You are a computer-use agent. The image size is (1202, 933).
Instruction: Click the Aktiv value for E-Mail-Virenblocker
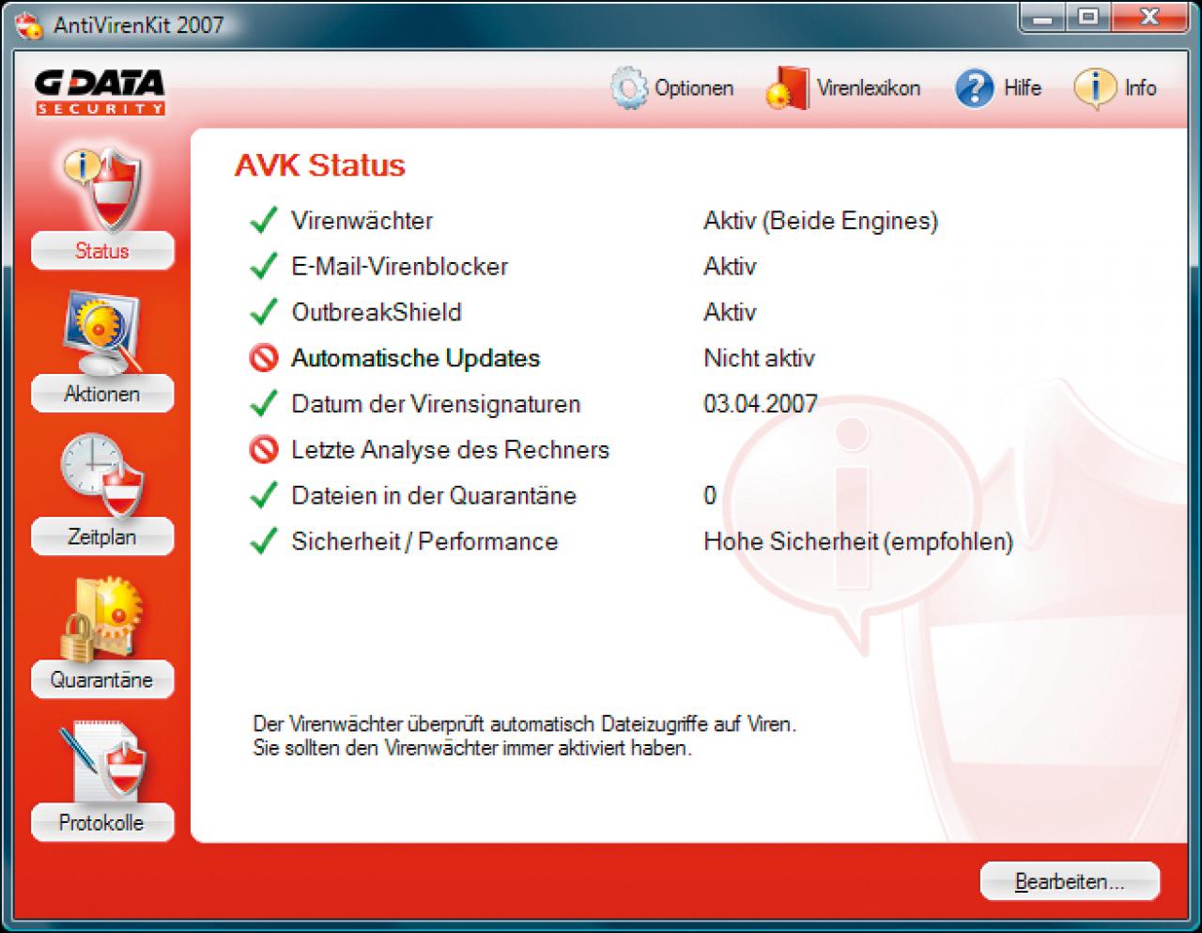pos(730,267)
